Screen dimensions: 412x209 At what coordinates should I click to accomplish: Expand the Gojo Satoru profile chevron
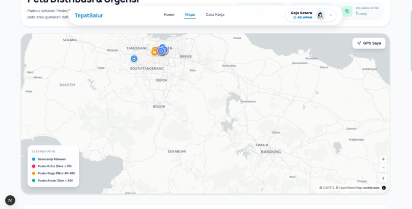(331, 15)
